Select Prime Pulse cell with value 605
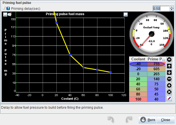 156,69
